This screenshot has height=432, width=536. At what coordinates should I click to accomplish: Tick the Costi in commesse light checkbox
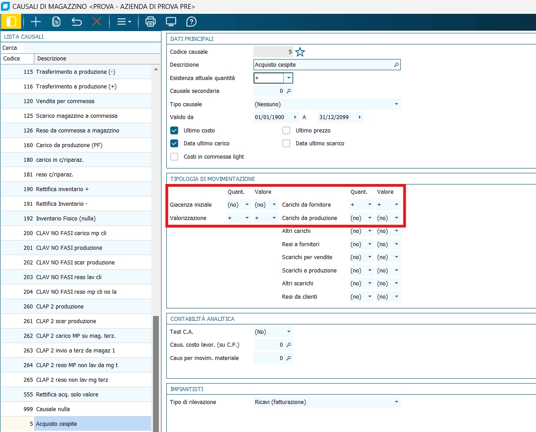[x=174, y=157]
